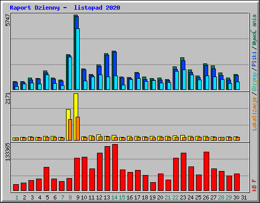Image resolution: width=260 pixels, height=203 pixels.
Task: Select the red bar for day 26
Action: click(x=206, y=172)
